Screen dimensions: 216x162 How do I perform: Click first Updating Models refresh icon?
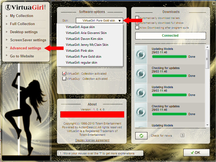point(141,55)
